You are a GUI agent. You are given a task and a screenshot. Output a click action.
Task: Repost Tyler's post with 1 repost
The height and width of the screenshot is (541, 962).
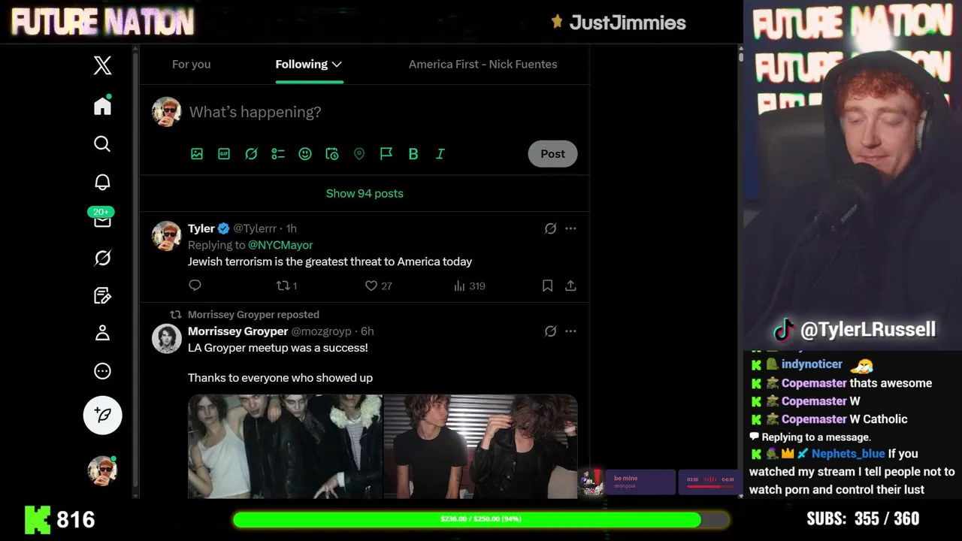[x=286, y=286]
